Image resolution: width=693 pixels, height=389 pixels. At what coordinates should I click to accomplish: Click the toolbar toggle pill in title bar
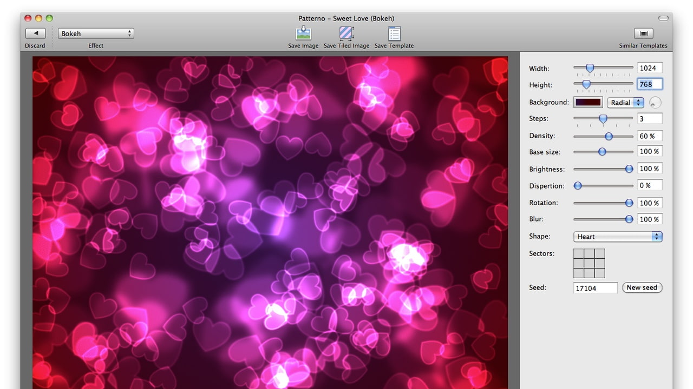[x=663, y=18]
